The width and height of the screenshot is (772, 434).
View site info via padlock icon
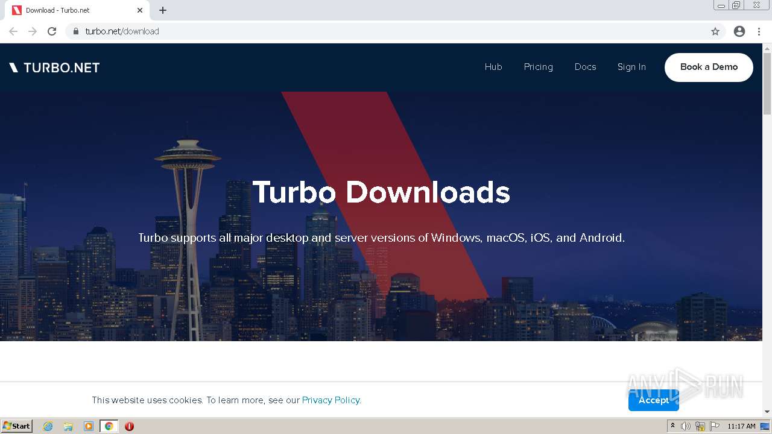click(76, 31)
